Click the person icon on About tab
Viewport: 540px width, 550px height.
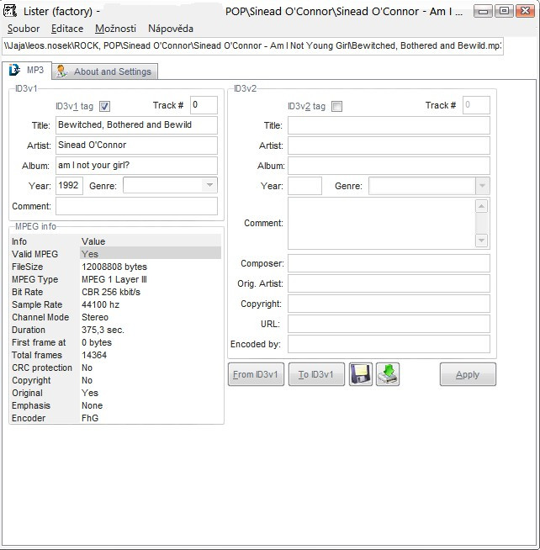[x=61, y=71]
